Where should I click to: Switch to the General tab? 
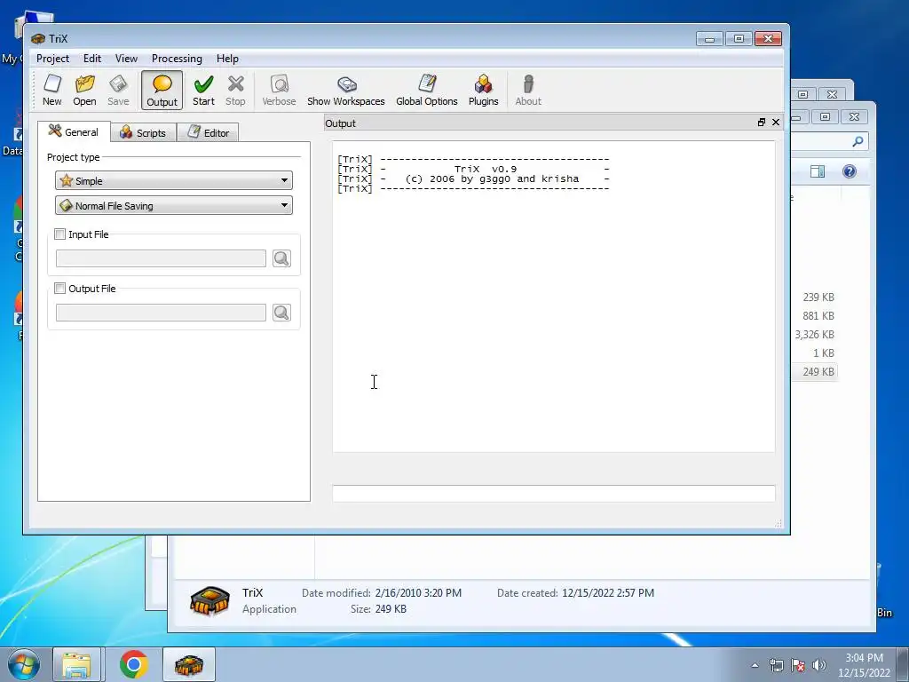(x=75, y=131)
